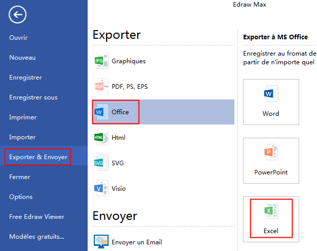Open Options in the sidebar

tap(21, 197)
